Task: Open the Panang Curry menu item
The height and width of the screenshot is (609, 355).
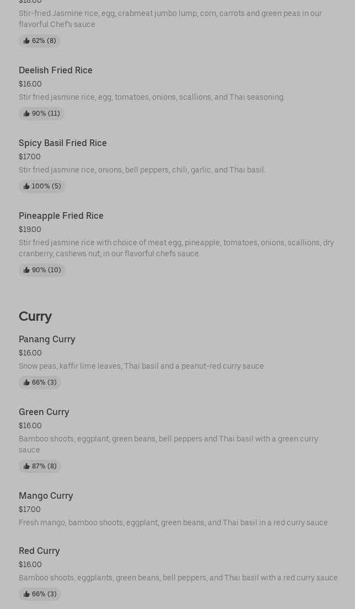Action: 47,339
